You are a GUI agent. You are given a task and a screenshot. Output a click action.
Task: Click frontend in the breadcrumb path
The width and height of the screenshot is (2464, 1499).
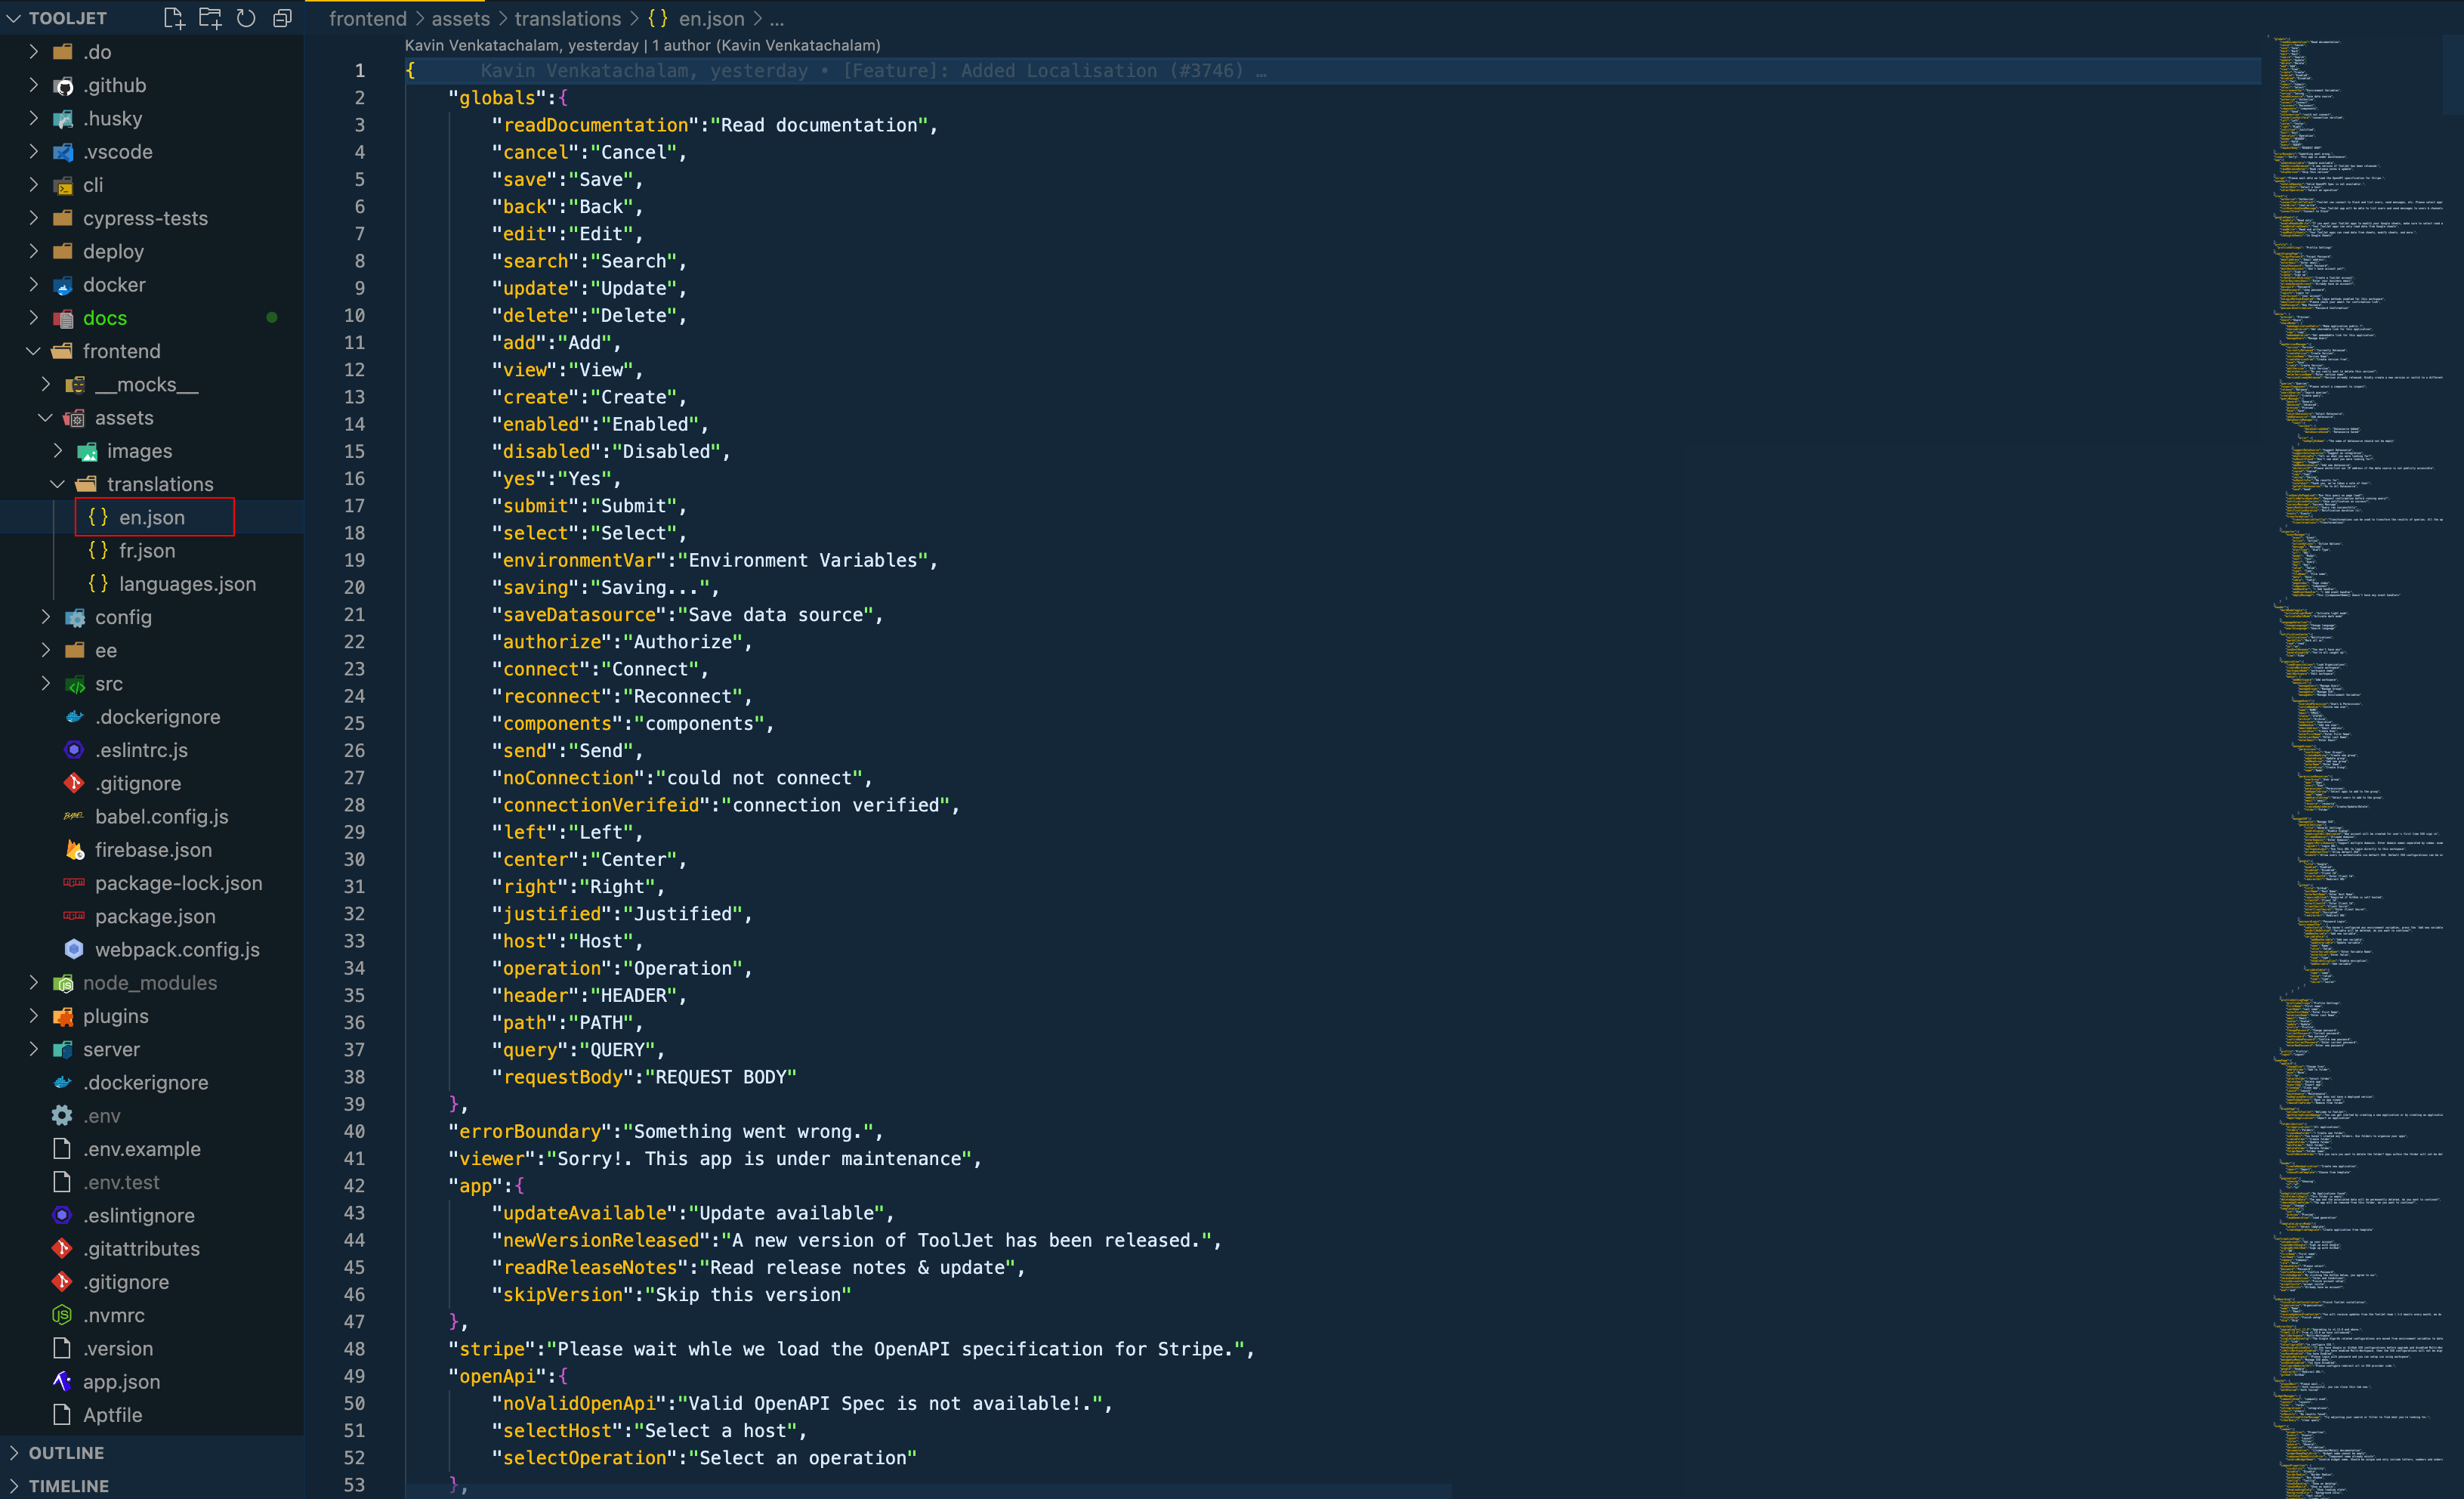368,19
